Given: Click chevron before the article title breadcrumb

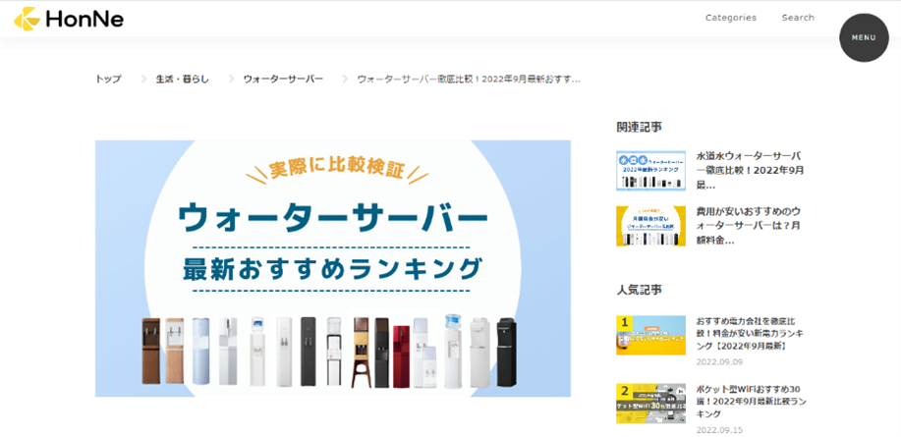Looking at the screenshot, I should [x=345, y=80].
